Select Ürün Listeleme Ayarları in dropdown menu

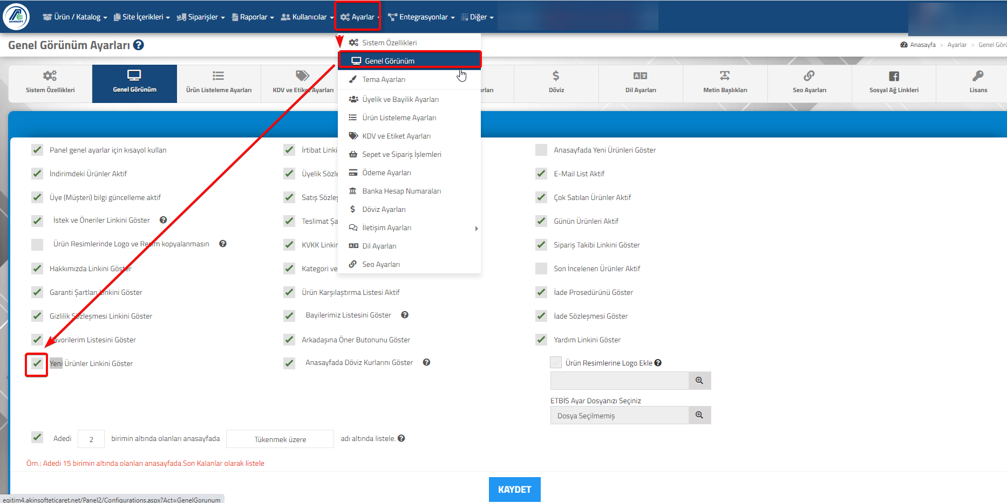[410, 118]
